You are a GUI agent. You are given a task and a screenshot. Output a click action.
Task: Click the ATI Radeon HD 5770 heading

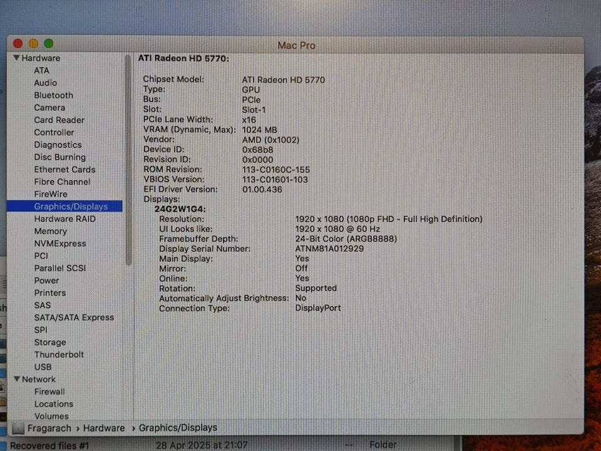[183, 58]
